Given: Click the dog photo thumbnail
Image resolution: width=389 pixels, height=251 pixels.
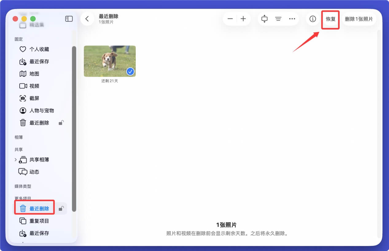Looking at the screenshot, I should [110, 61].
